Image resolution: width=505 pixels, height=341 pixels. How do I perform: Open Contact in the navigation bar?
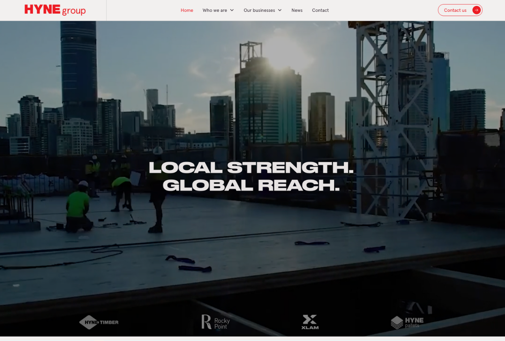pyautogui.click(x=320, y=10)
